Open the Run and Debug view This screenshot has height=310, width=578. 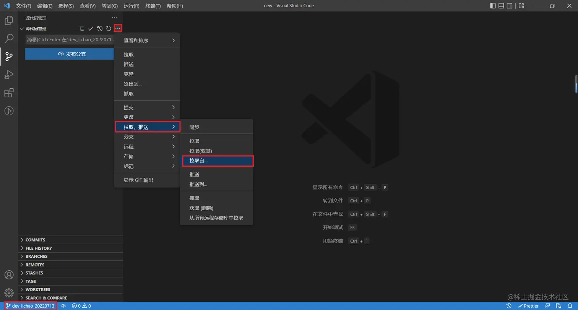tap(9, 75)
